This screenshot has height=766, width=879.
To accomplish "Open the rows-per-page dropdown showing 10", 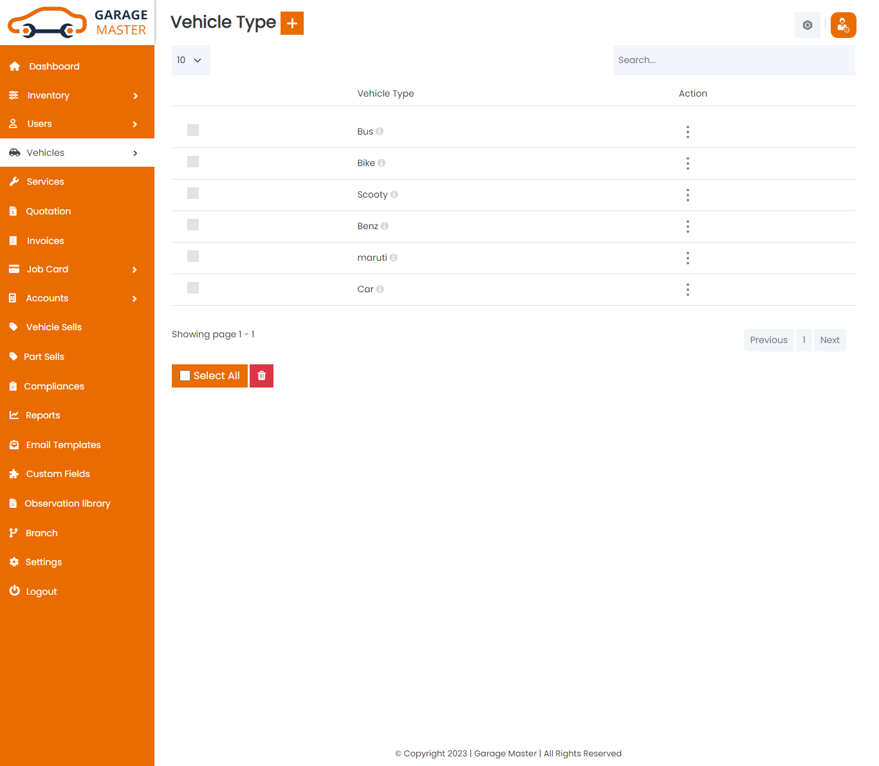I will coord(190,60).
